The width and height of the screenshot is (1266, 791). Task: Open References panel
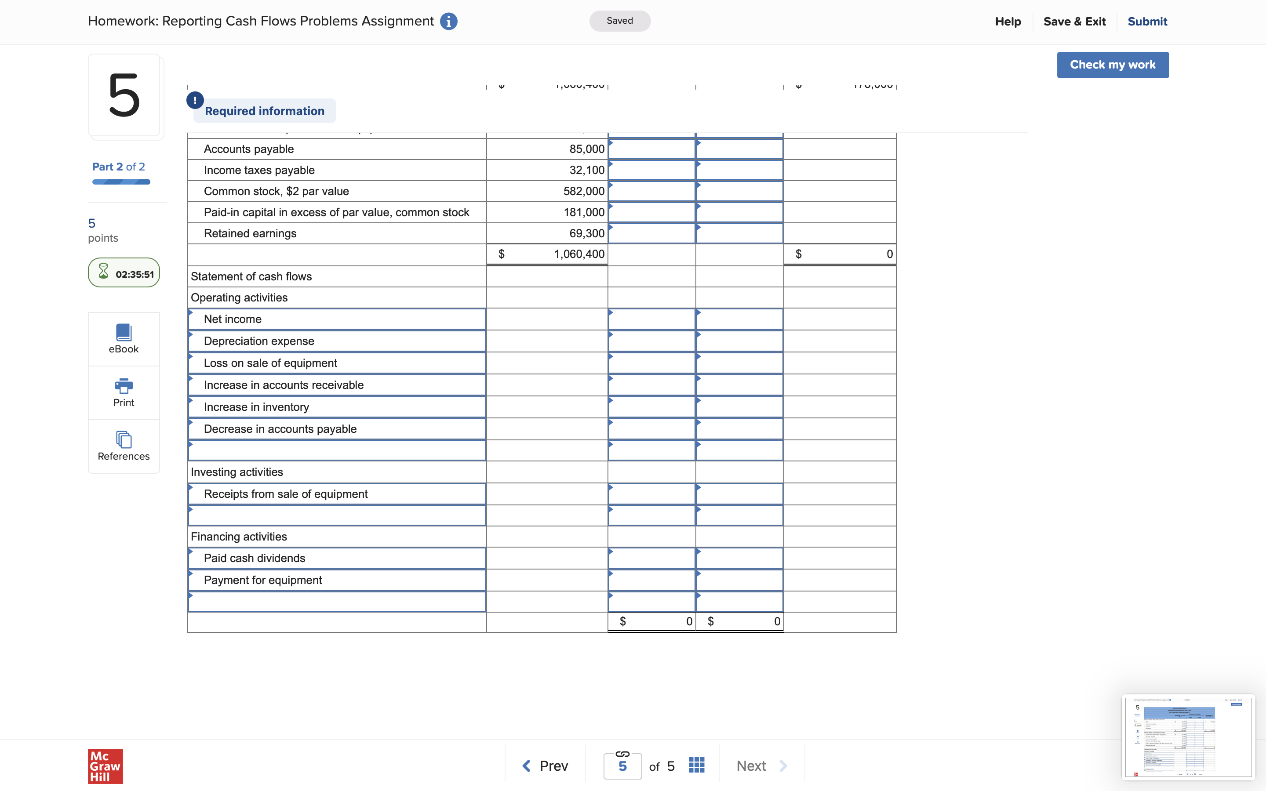[x=124, y=446]
